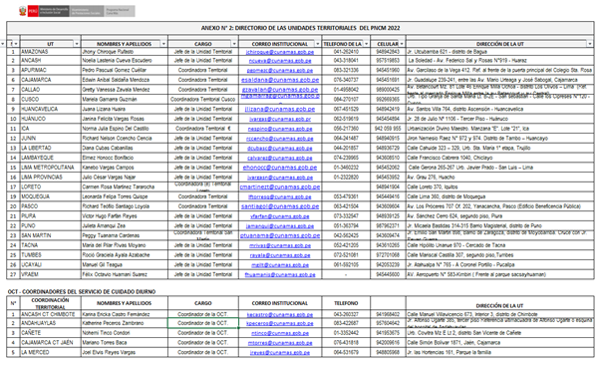Click the LORETO row email link
This screenshot has width=603, height=366.
280,187
